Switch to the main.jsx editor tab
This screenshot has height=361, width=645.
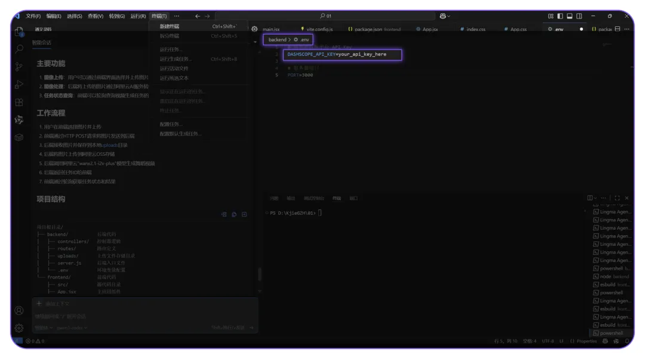pos(271,29)
